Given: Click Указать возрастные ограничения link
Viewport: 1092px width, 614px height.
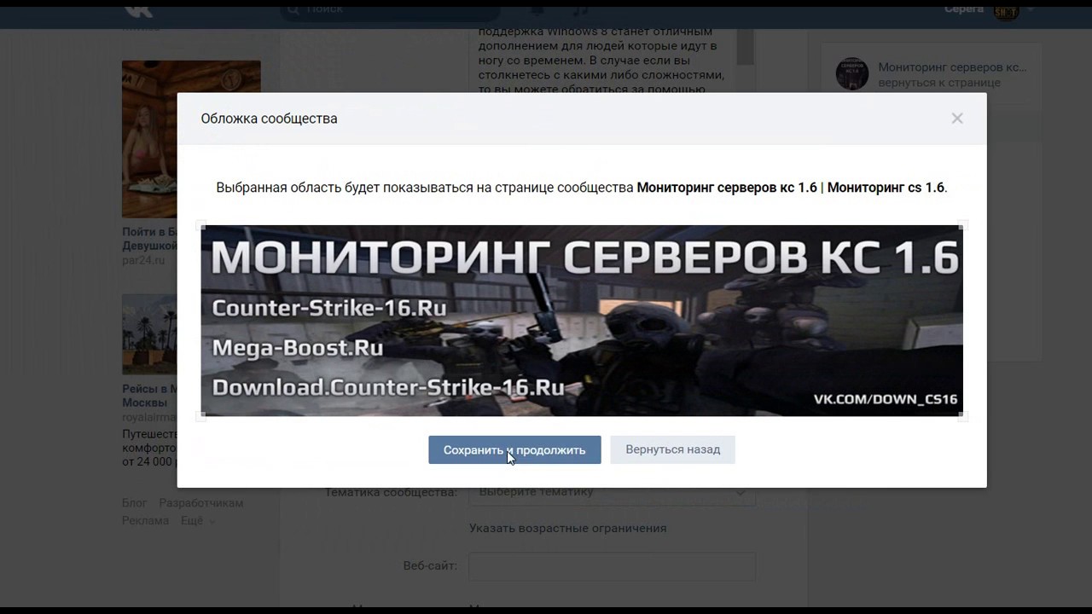Looking at the screenshot, I should click(x=567, y=528).
